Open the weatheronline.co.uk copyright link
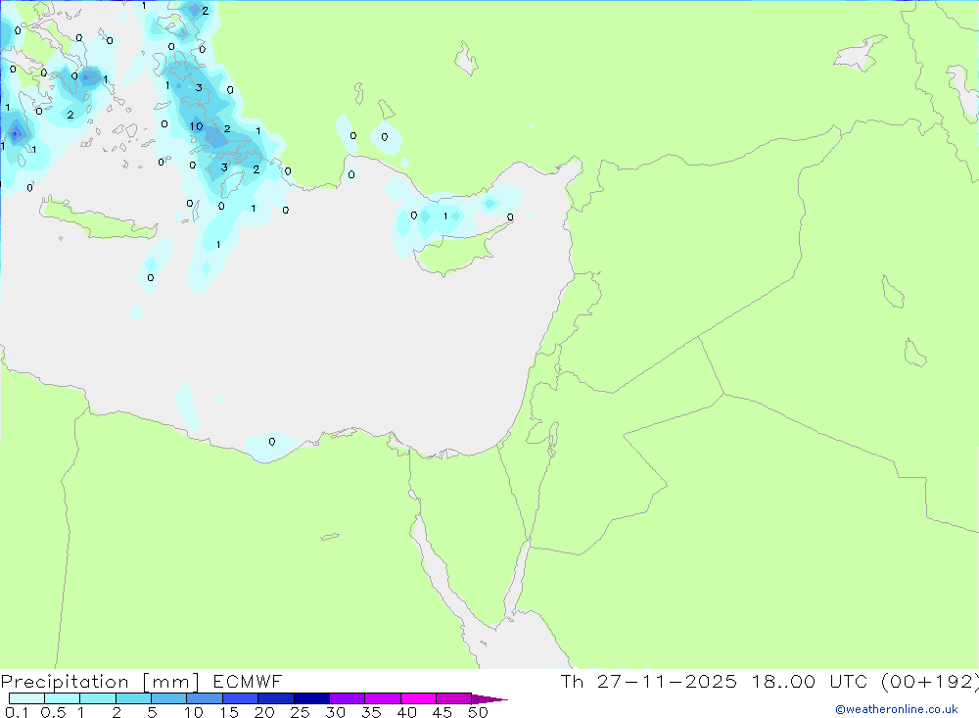The width and height of the screenshot is (979, 718). tap(897, 709)
